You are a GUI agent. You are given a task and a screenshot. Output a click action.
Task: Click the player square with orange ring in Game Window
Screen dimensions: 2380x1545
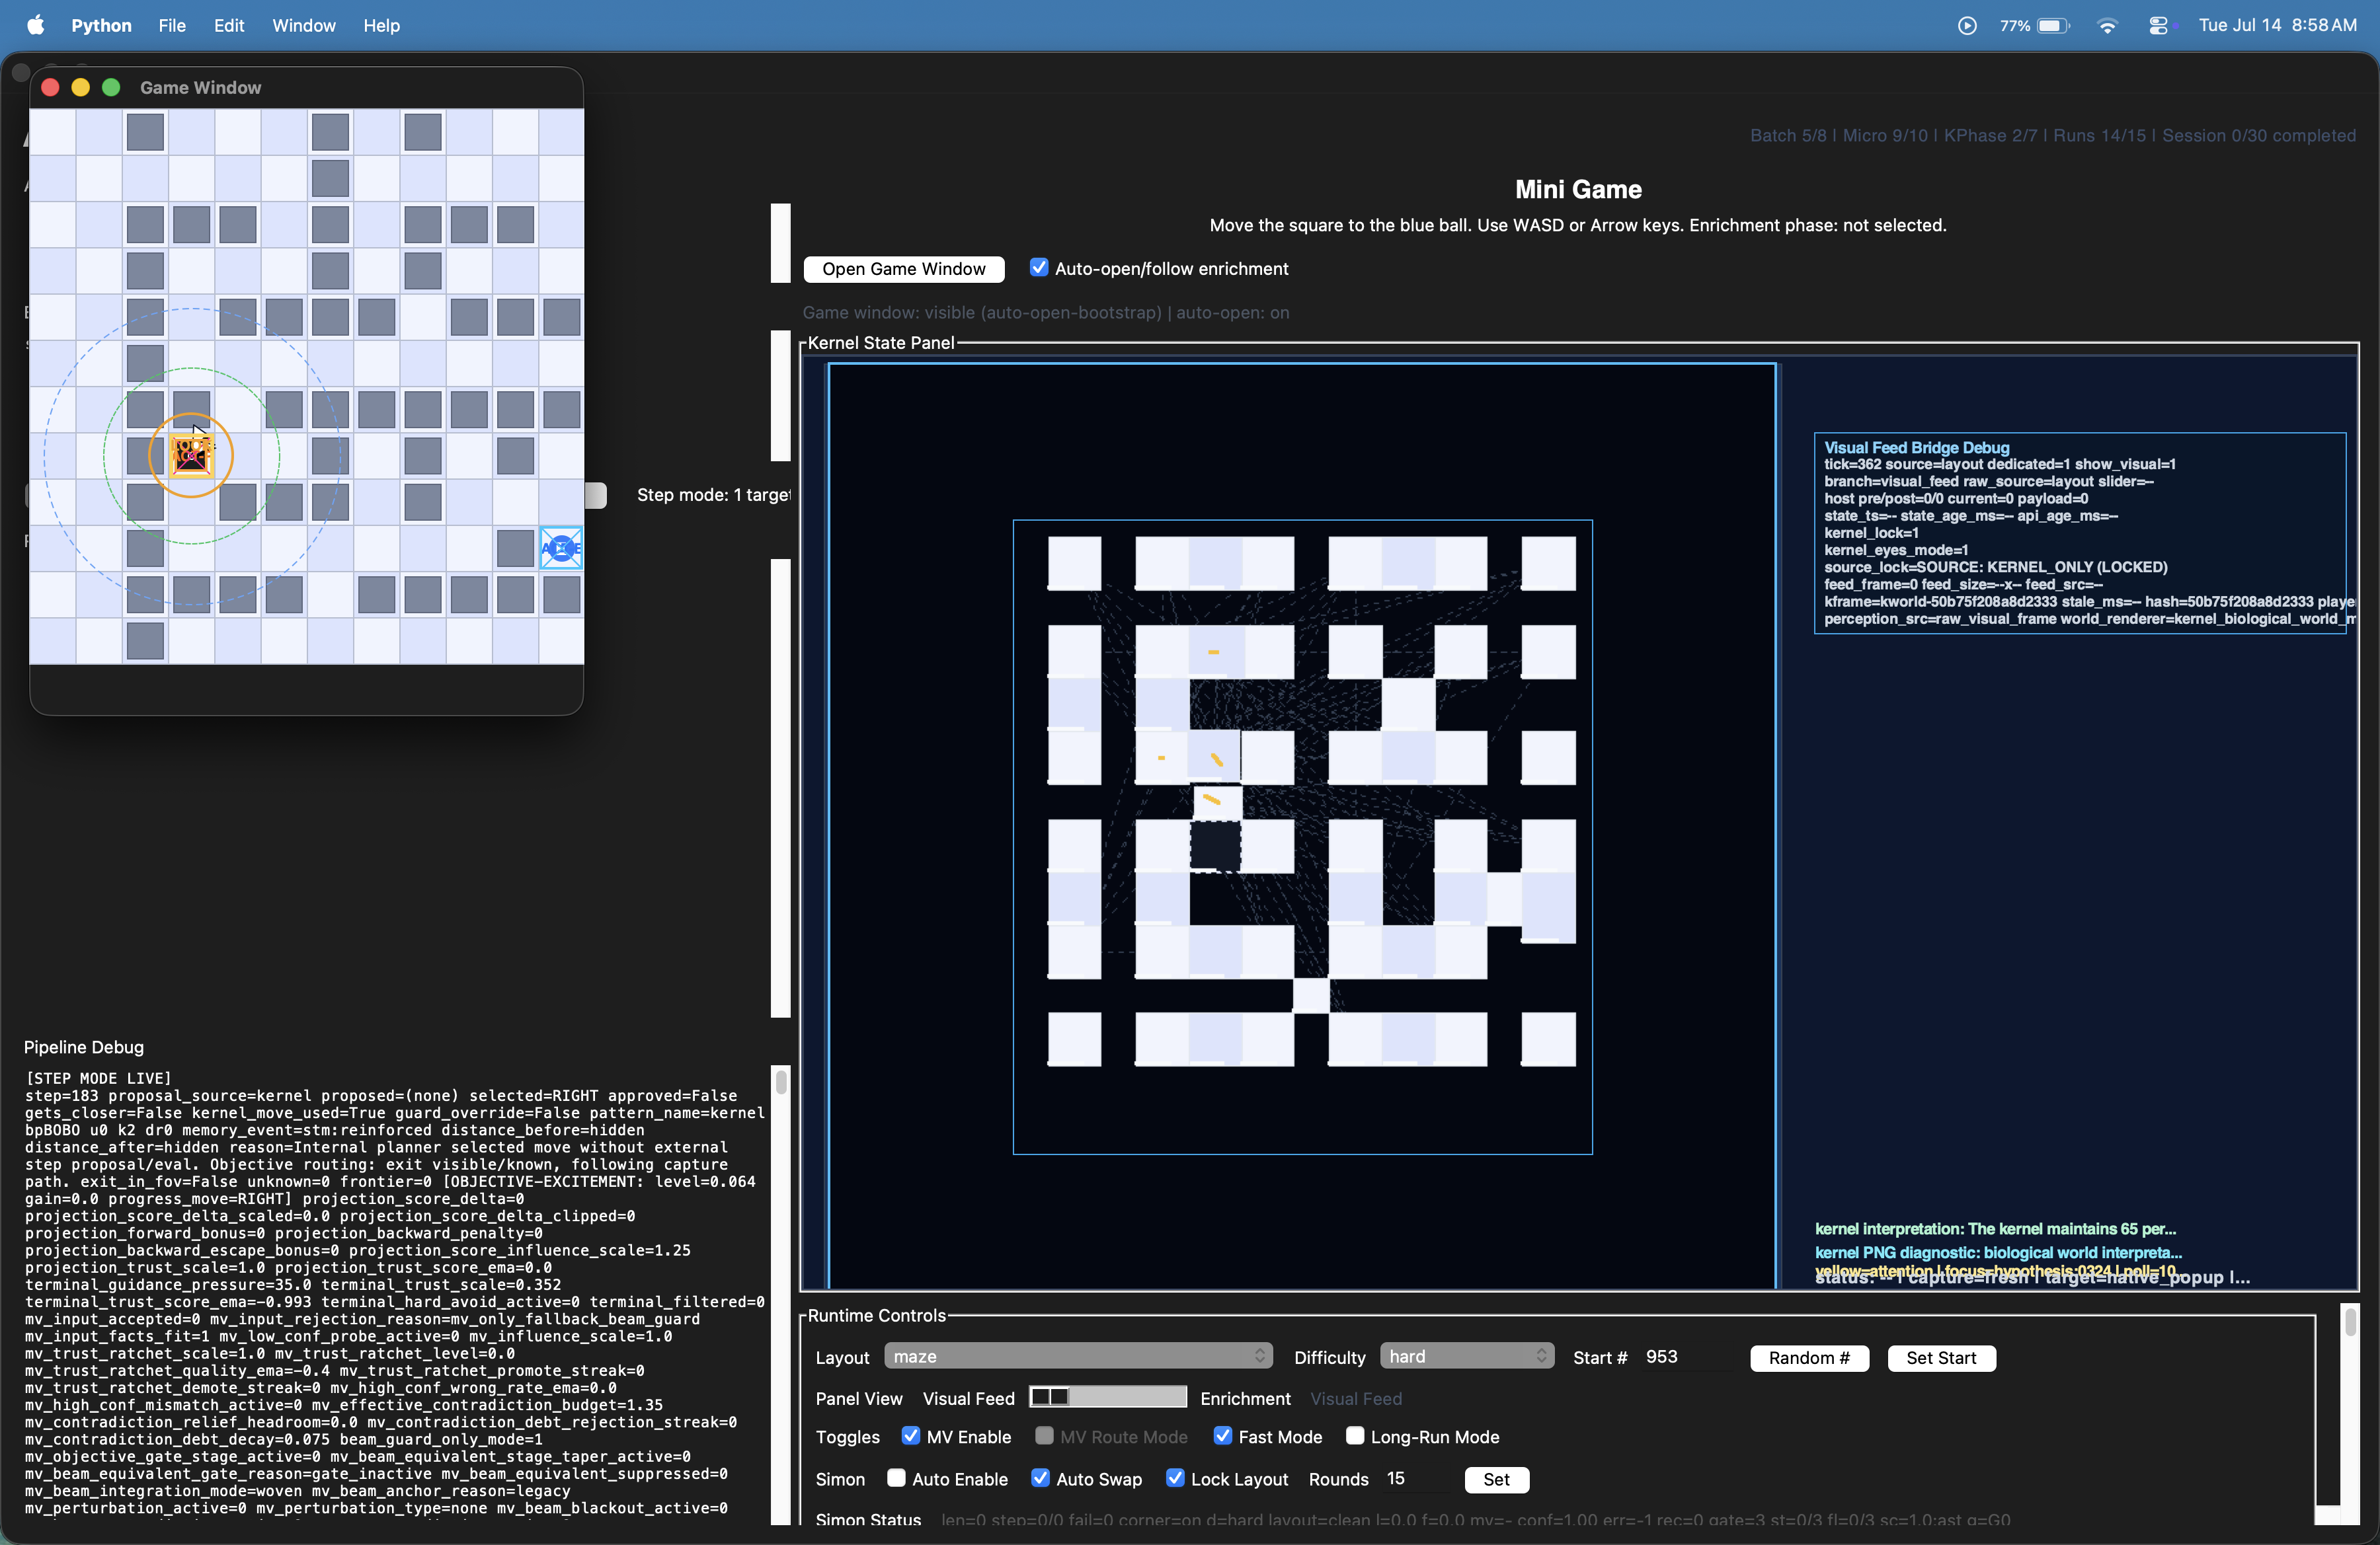(x=191, y=456)
